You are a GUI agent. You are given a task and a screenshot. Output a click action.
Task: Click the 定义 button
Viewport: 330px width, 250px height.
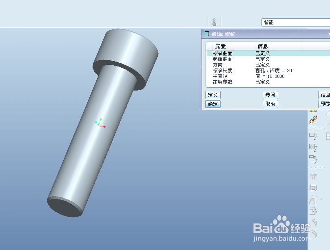point(213,95)
